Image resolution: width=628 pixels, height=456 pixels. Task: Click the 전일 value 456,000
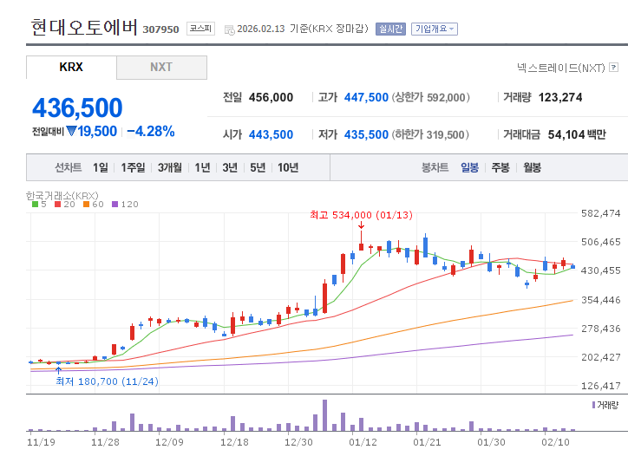[x=271, y=97]
